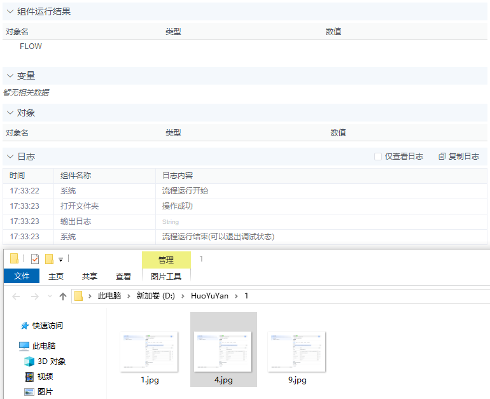The height and width of the screenshot is (399, 490).
Task: Switch to the 主页 ribbon tab
Action: pos(56,277)
